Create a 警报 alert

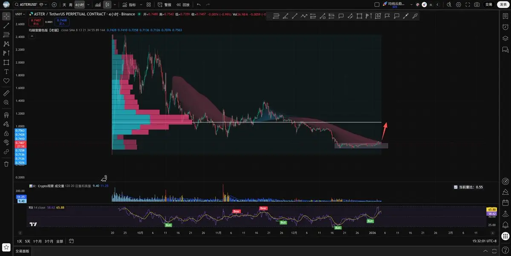point(164,5)
